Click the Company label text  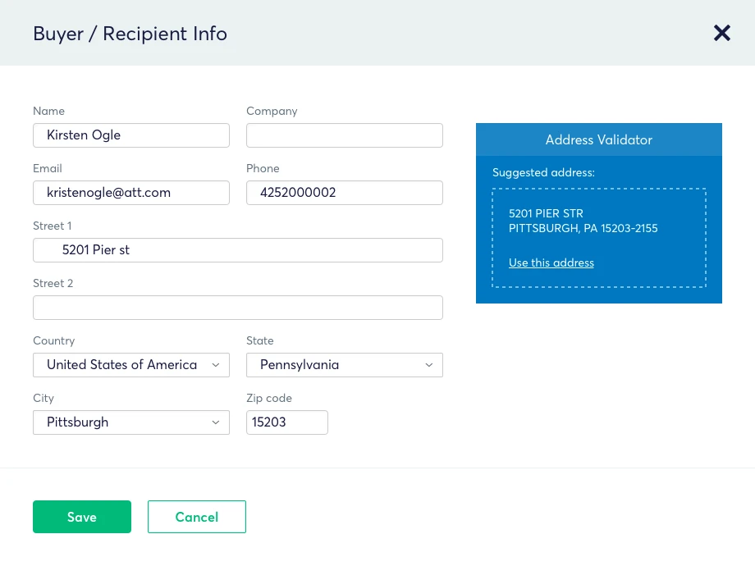click(x=272, y=111)
